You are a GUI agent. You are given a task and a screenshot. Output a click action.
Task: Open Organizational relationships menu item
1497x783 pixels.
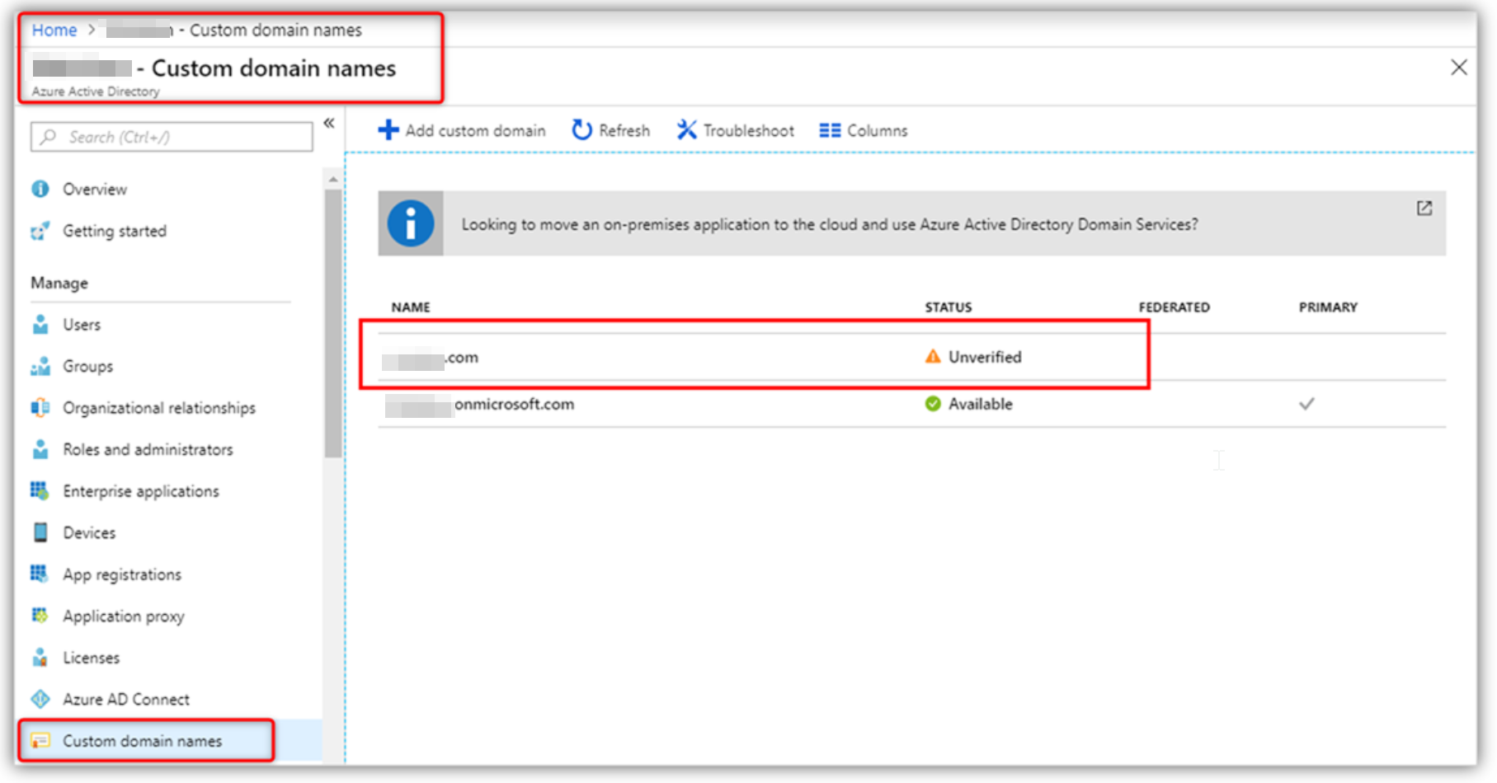(159, 407)
